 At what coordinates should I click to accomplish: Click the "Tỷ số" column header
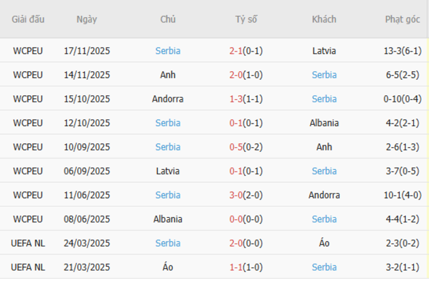pyautogui.click(x=246, y=19)
